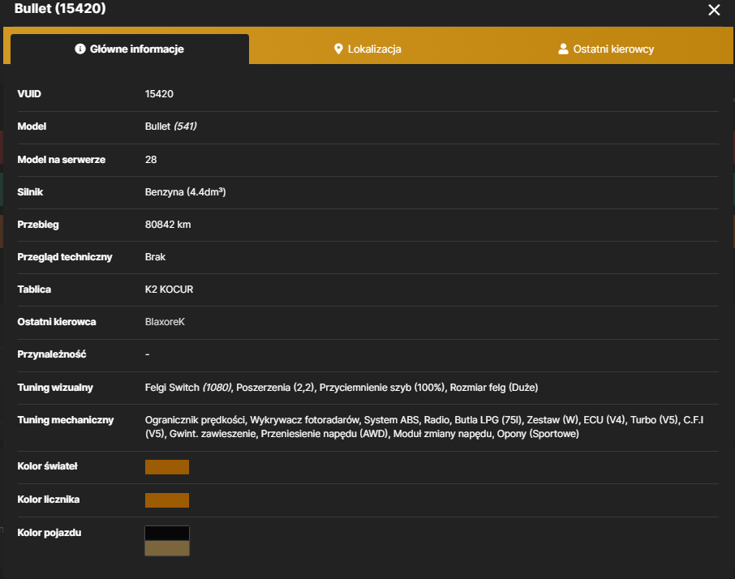The width and height of the screenshot is (735, 579).
Task: Click the Przynależność dash value
Action: coord(147,354)
